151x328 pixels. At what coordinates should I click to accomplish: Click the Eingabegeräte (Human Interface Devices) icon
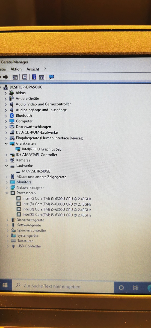12,138
